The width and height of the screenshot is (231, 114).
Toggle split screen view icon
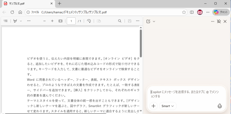pos(192,12)
